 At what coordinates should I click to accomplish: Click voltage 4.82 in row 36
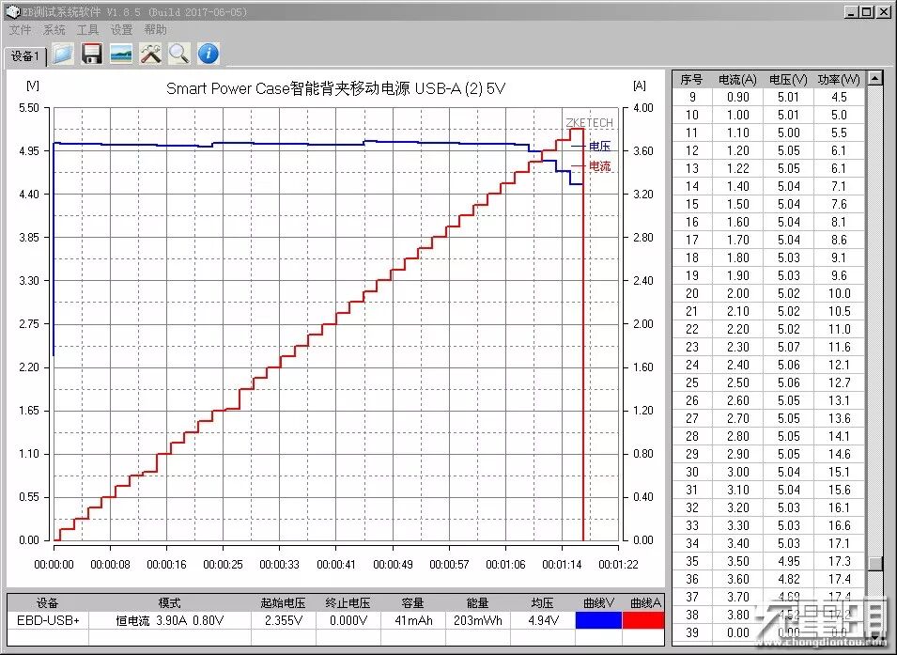tap(788, 580)
